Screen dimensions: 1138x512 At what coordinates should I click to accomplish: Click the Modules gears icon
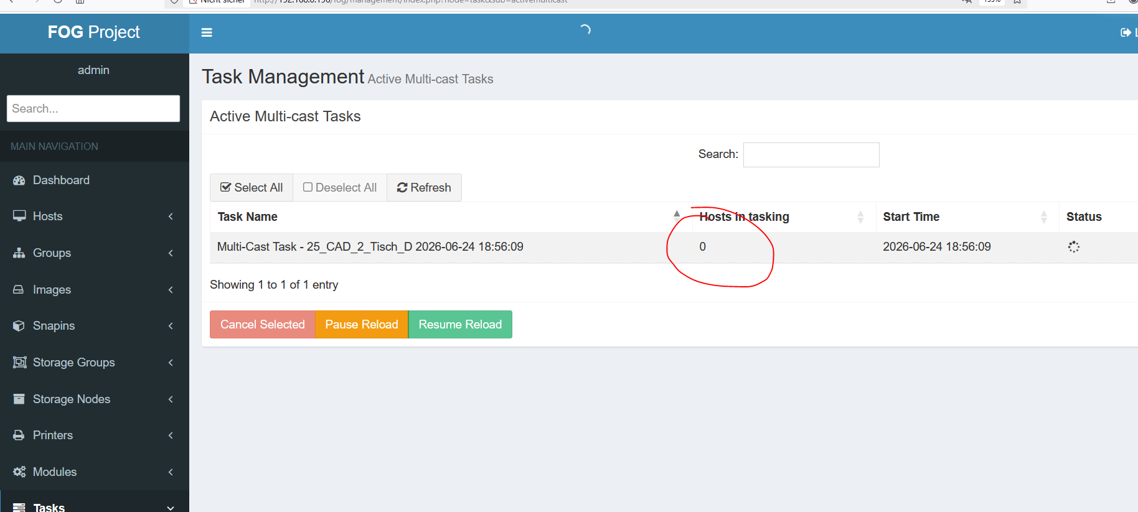pos(20,472)
